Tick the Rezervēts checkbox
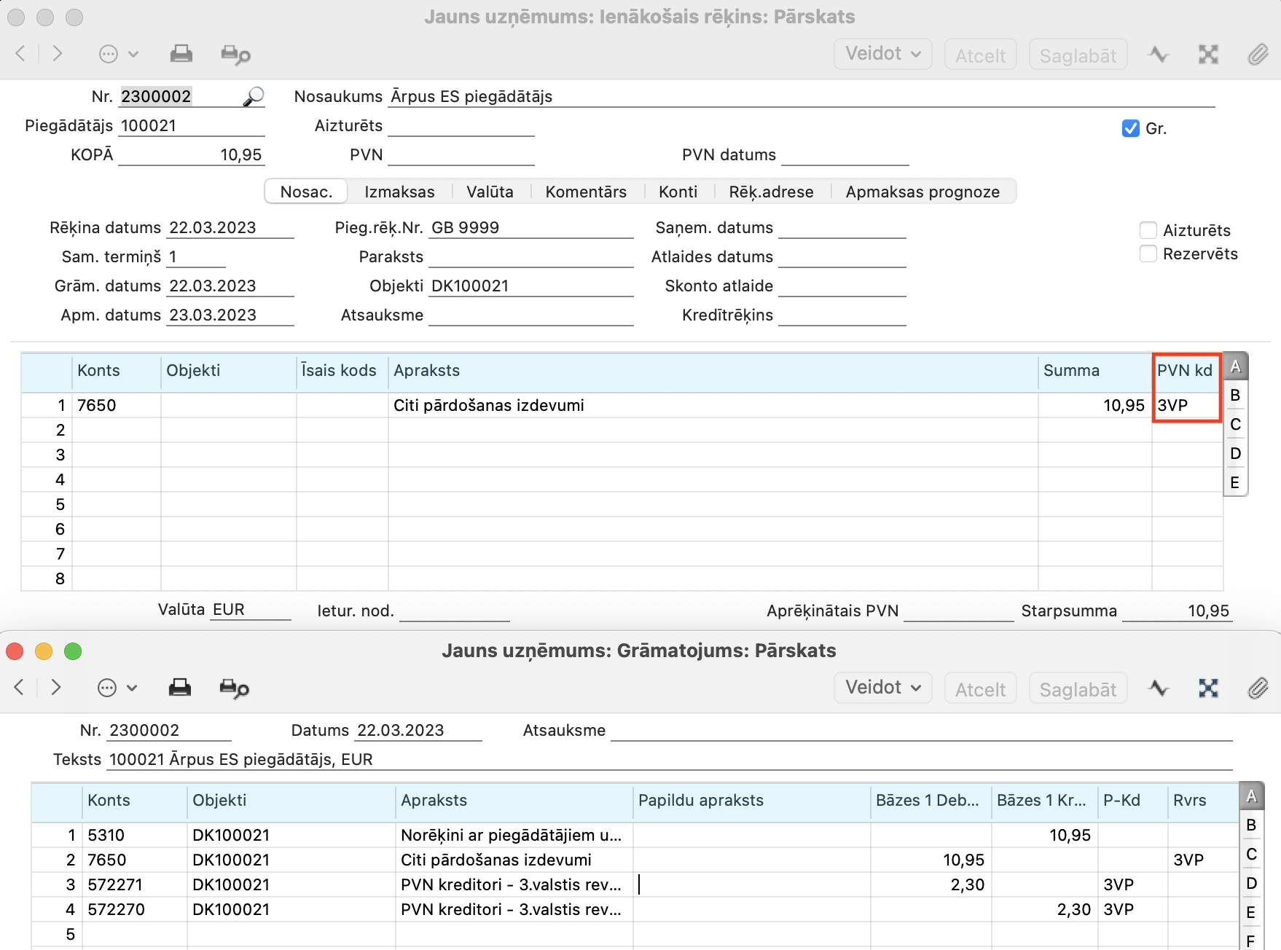Viewport: 1281px width, 950px height. coord(1148,254)
